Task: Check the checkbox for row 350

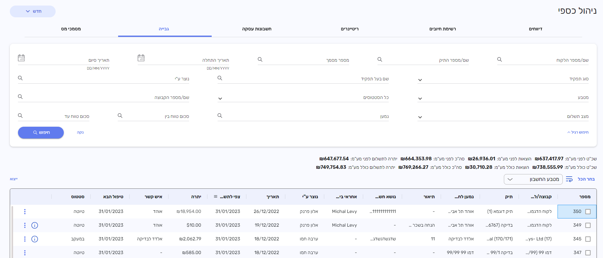Action: [x=588, y=212]
